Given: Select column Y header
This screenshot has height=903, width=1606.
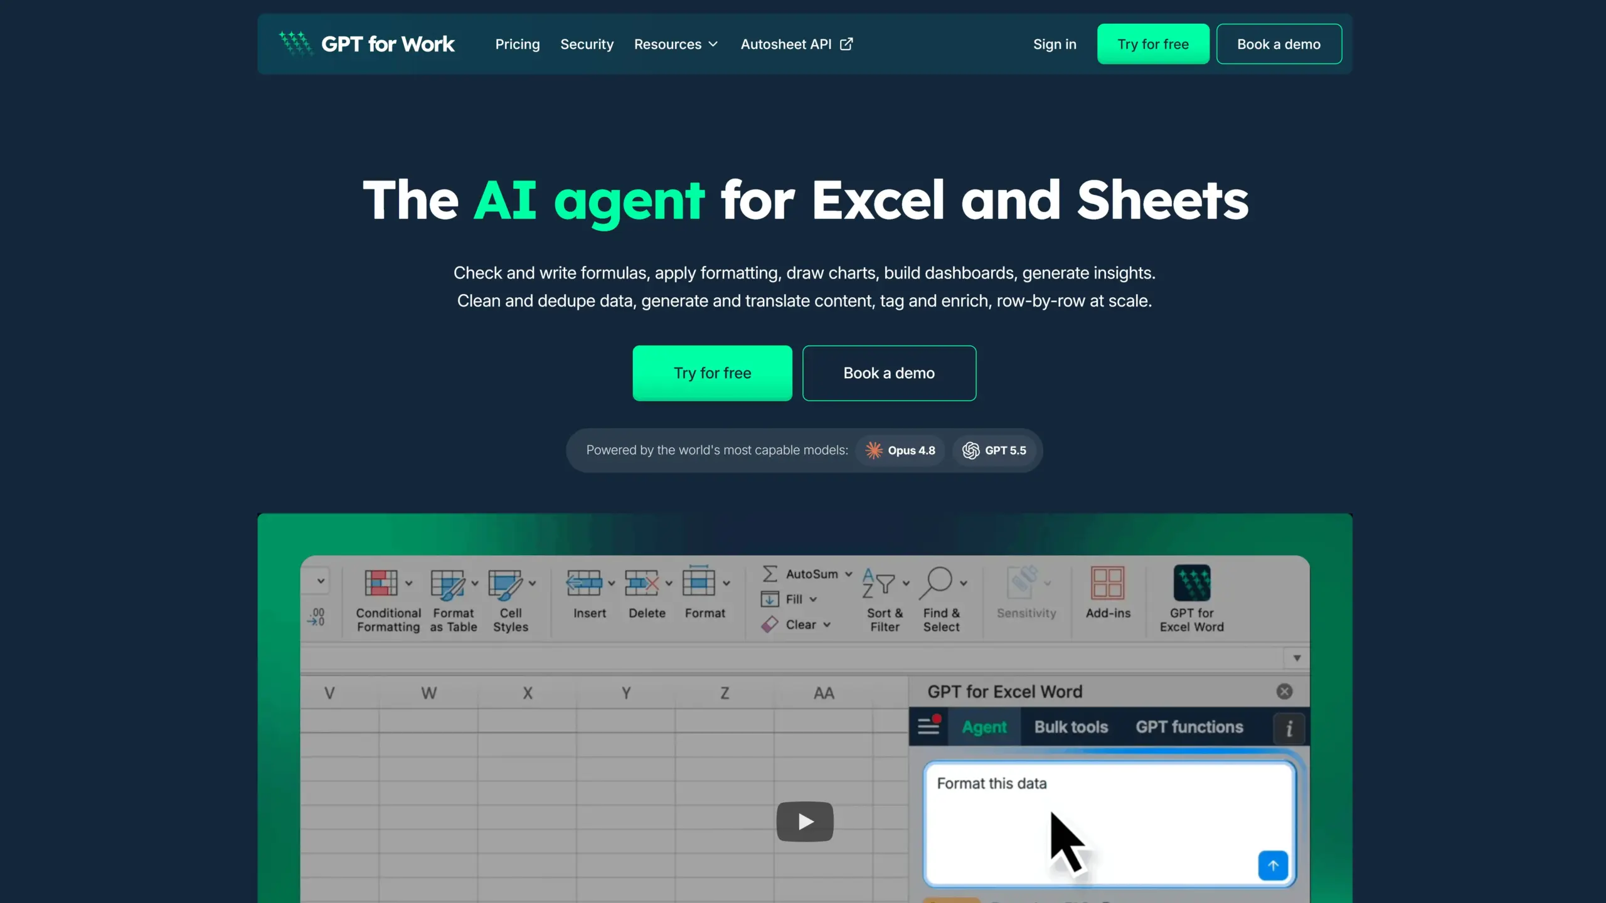Looking at the screenshot, I should point(626,693).
